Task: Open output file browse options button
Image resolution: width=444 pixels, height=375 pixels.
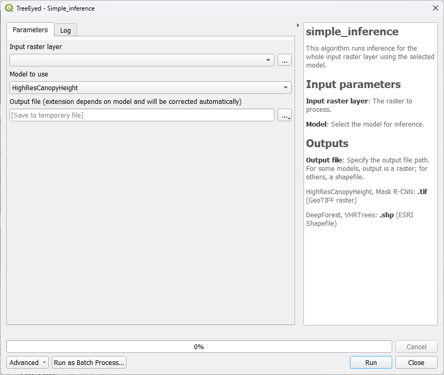Action: 284,116
